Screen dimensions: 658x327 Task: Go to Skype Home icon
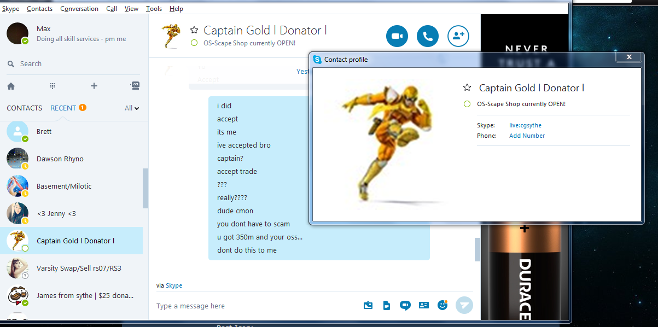(x=11, y=86)
